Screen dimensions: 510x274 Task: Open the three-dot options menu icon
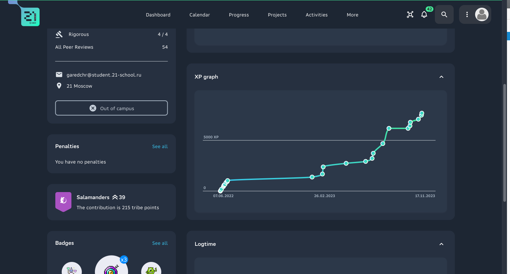467,15
